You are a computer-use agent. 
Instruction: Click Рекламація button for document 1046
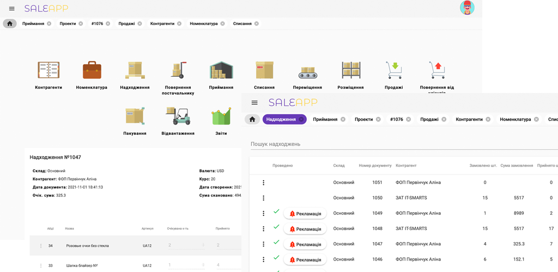click(305, 259)
